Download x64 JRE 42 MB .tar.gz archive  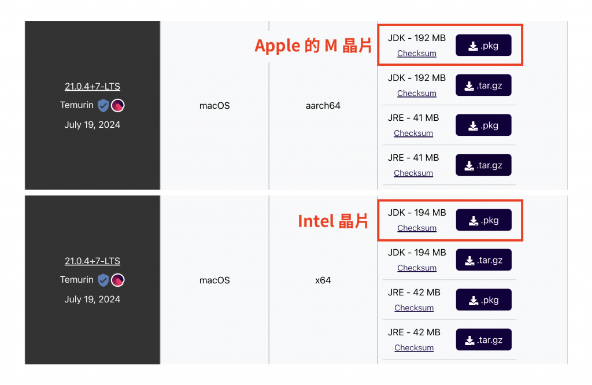pyautogui.click(x=484, y=340)
